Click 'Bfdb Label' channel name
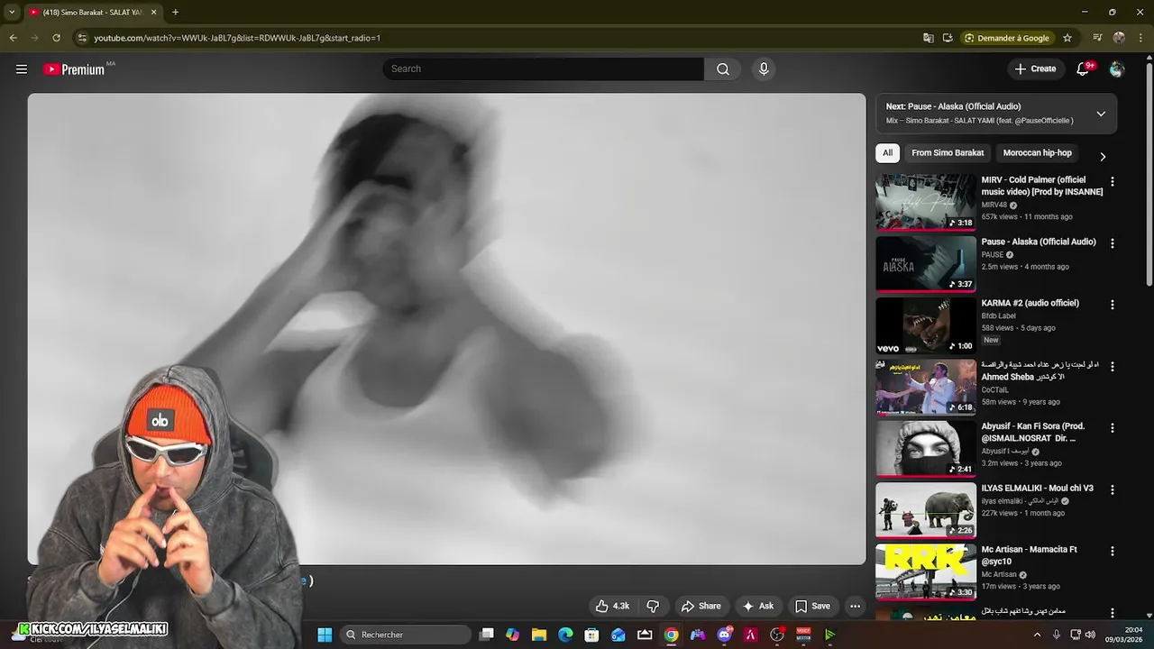Screen dimensions: 1154x649 (x=998, y=315)
